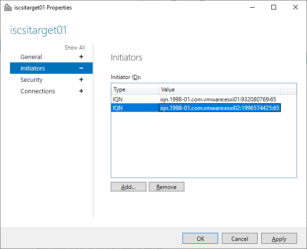Cancel the properties dialog

point(240,239)
